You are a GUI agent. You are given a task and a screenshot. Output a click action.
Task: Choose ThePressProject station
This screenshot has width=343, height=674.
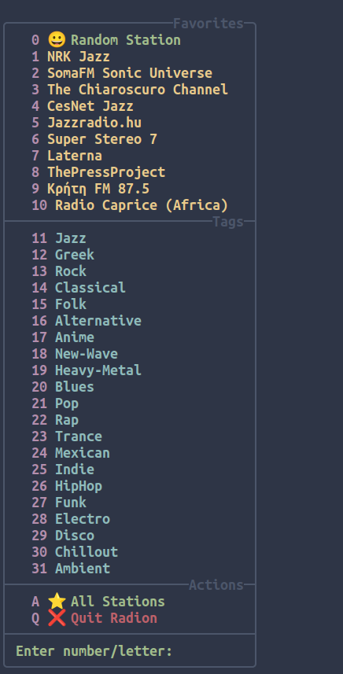[106, 172]
